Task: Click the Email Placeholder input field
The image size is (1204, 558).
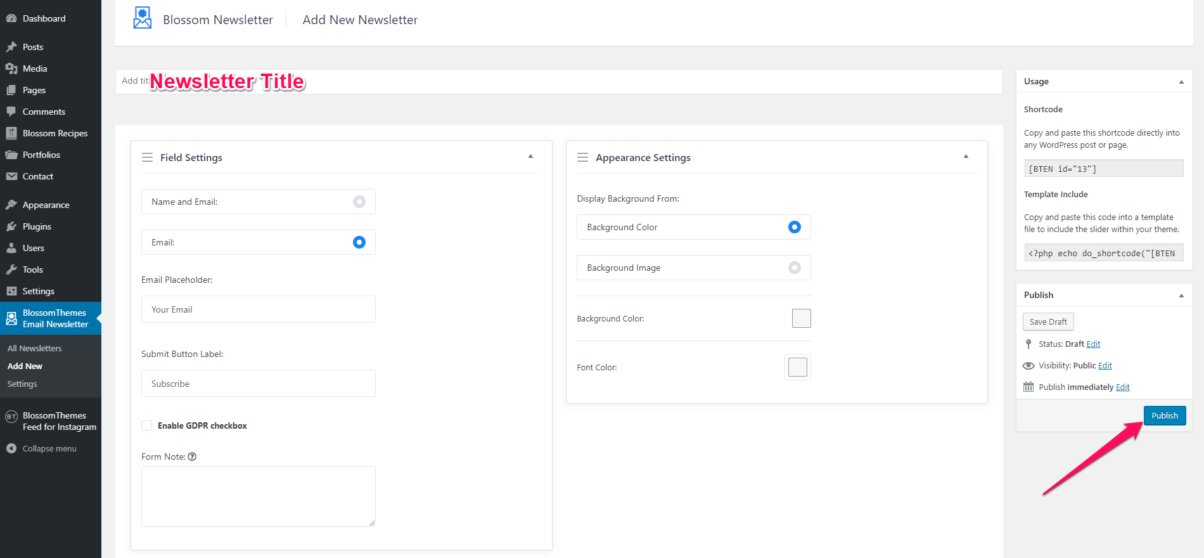Action: coord(259,309)
